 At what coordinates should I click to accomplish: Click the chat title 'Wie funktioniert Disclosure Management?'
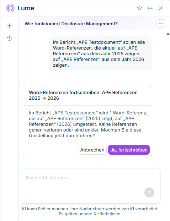click(x=71, y=24)
